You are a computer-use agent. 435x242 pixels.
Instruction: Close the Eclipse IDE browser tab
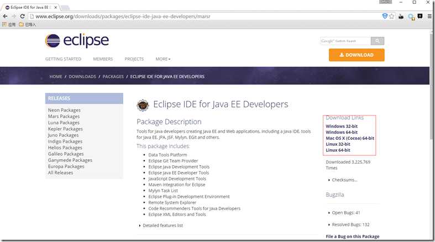(x=55, y=8)
